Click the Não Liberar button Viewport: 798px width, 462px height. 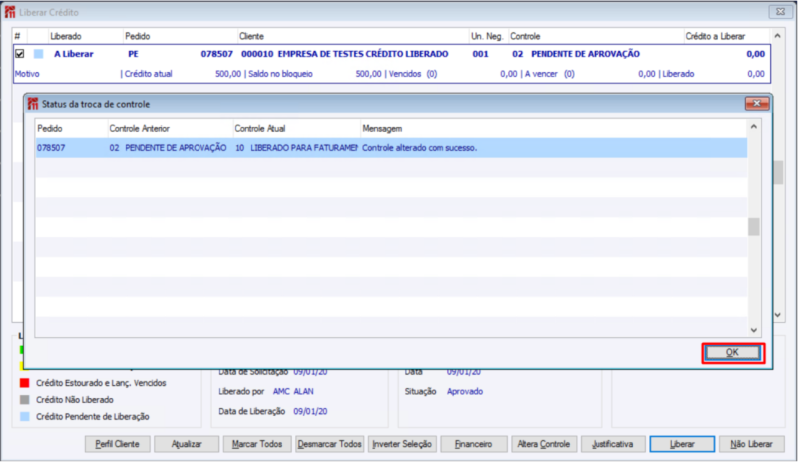point(751,444)
